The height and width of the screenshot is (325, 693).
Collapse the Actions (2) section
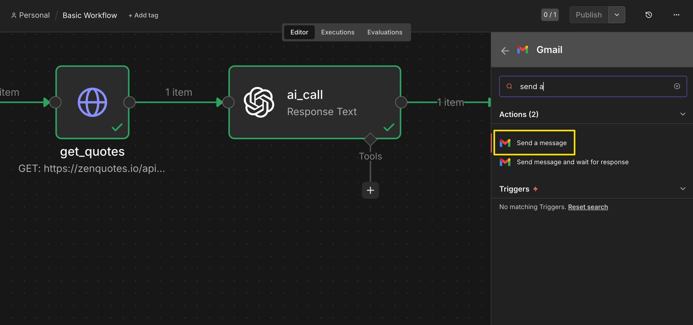click(x=683, y=114)
